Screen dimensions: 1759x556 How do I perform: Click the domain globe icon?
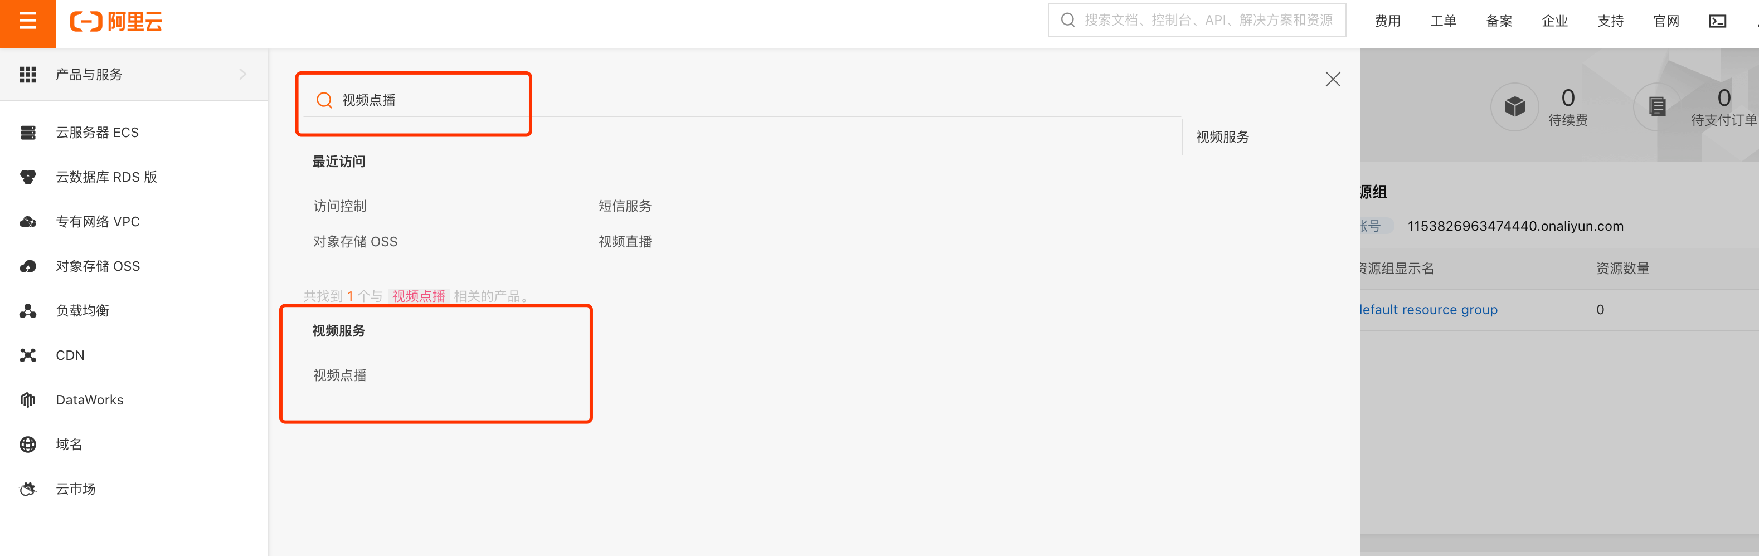tap(28, 445)
